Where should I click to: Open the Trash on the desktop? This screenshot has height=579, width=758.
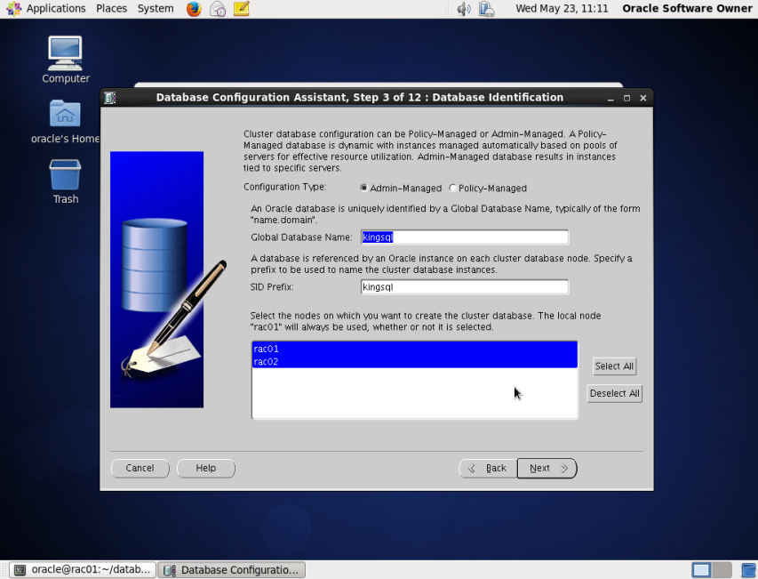click(x=64, y=176)
